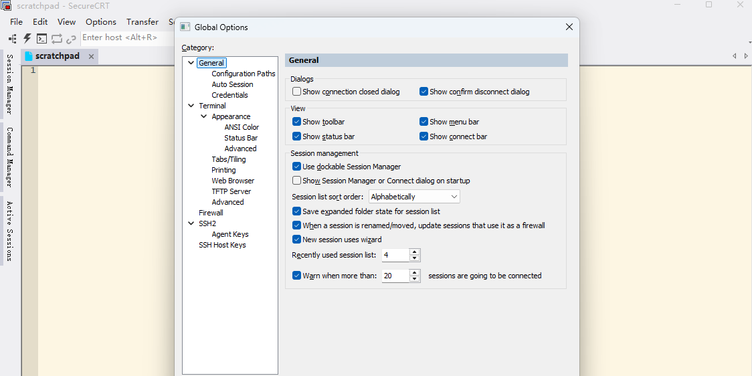Select Auto Session in the category tree
Image resolution: width=752 pixels, height=376 pixels.
233,84
